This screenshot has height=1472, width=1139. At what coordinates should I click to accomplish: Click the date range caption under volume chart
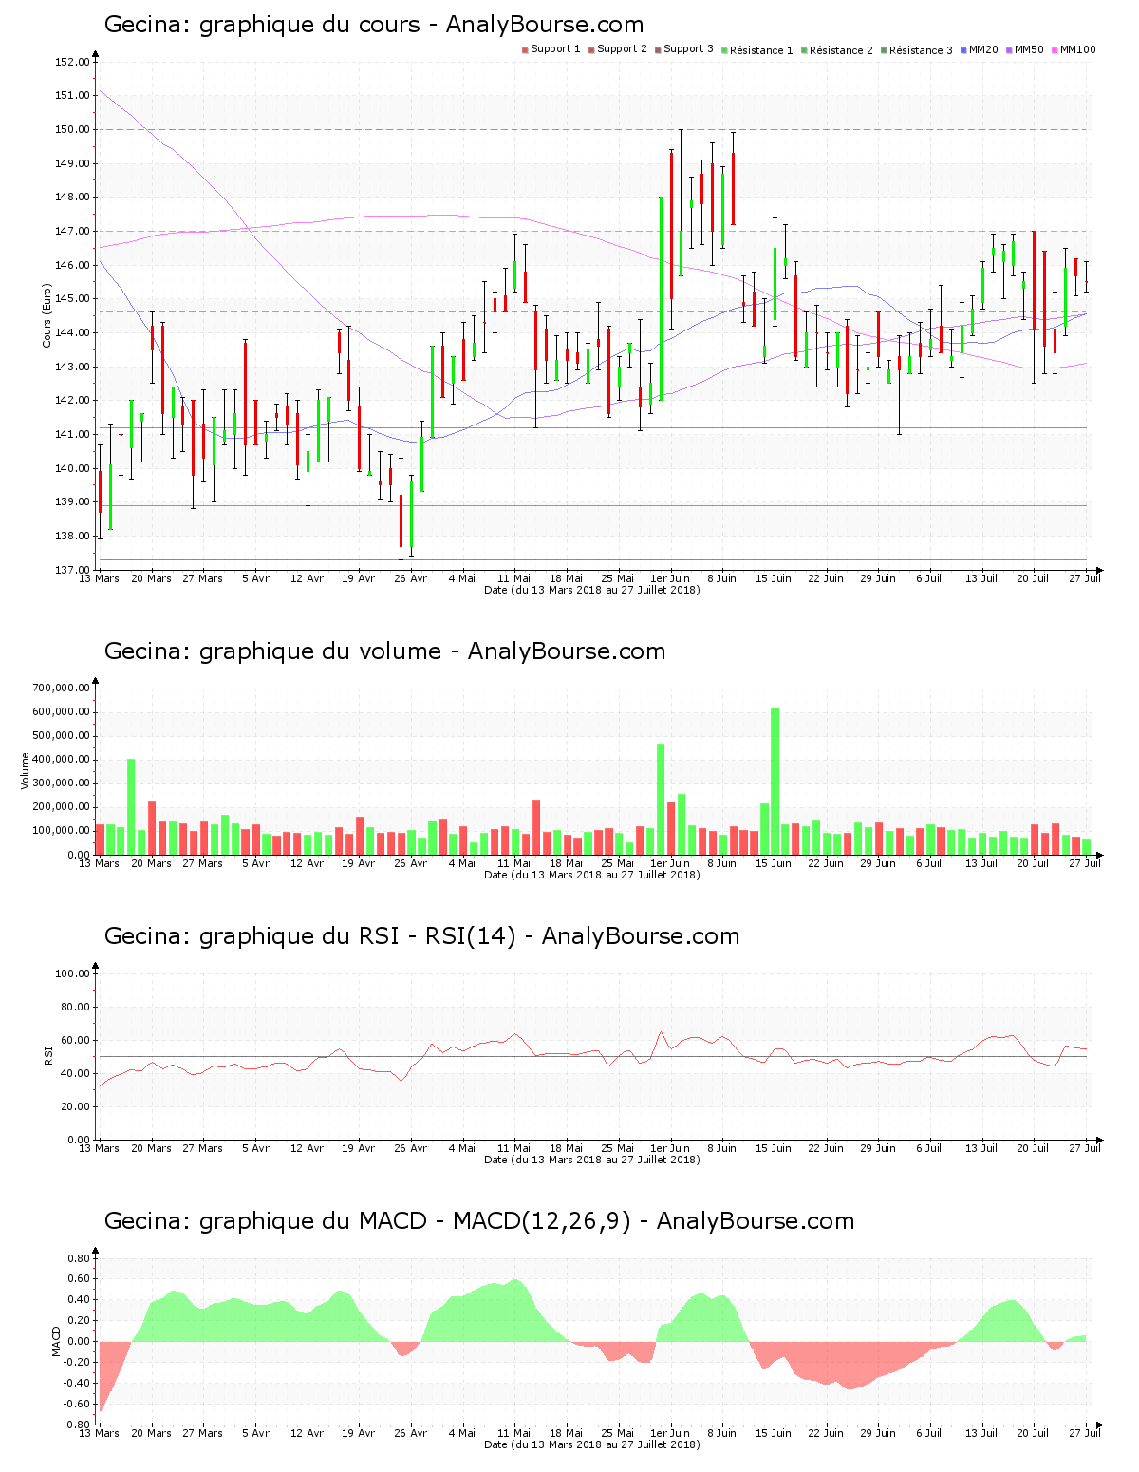click(592, 875)
